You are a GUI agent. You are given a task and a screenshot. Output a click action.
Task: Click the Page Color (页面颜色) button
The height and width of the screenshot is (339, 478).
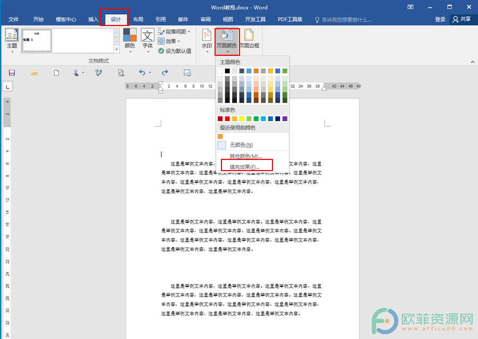(x=226, y=41)
